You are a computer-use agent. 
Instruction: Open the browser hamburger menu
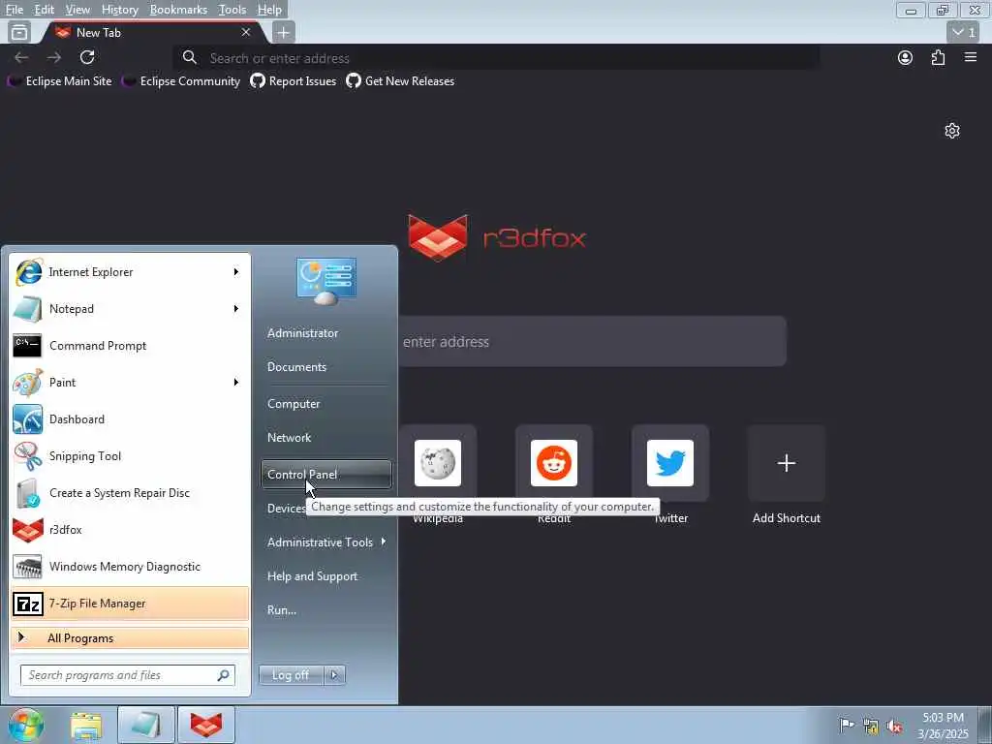(971, 57)
